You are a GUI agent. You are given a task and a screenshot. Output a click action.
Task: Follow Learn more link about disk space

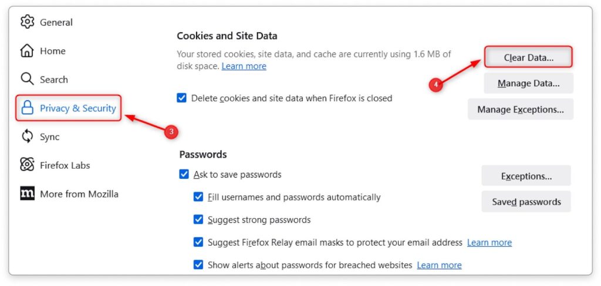pos(244,66)
